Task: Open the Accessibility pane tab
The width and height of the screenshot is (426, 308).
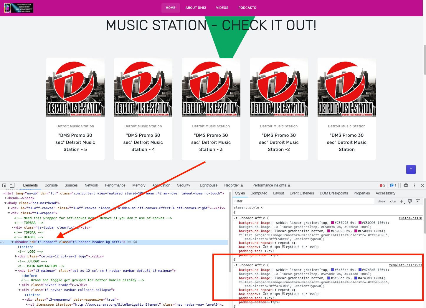Action: pyautogui.click(x=386, y=193)
